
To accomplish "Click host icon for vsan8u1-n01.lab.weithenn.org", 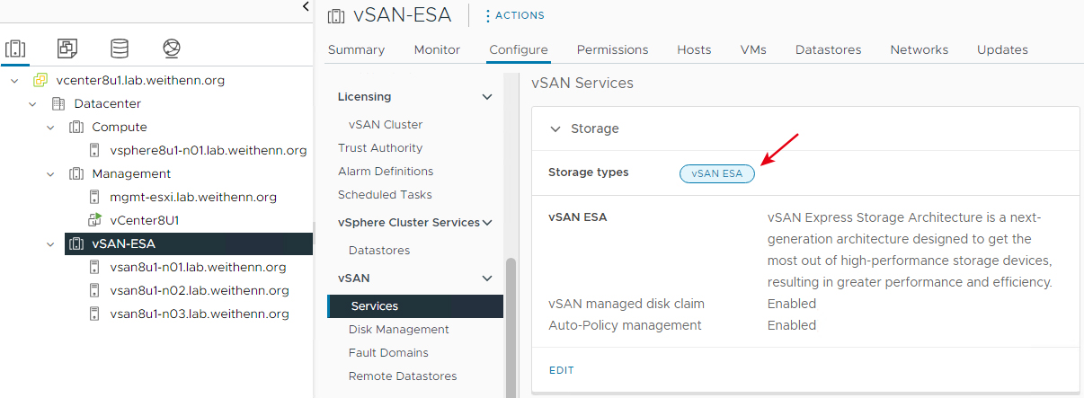I will click(94, 267).
